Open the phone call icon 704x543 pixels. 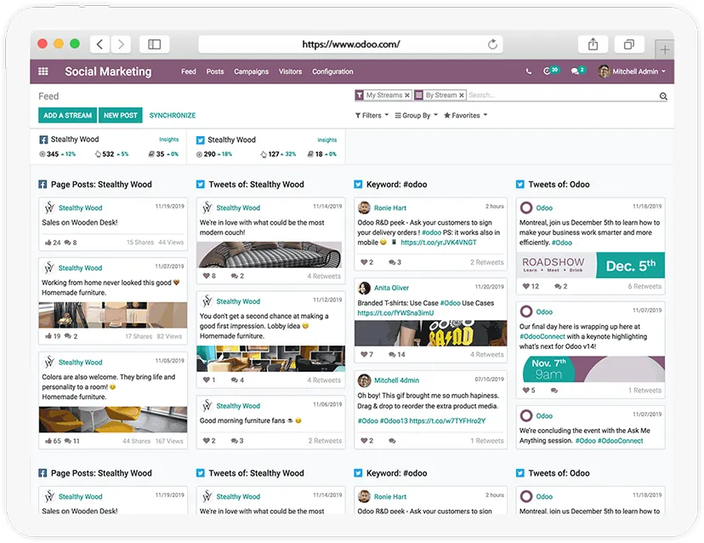pos(529,71)
